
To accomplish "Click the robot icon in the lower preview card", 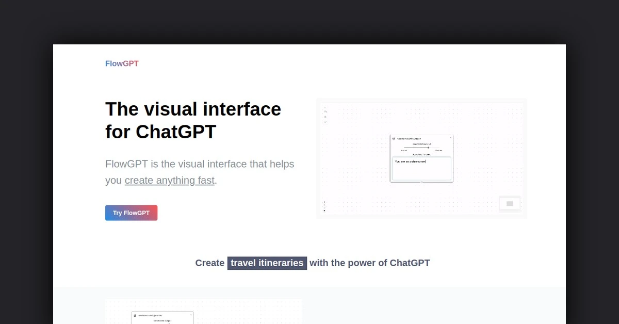I will tap(135, 315).
